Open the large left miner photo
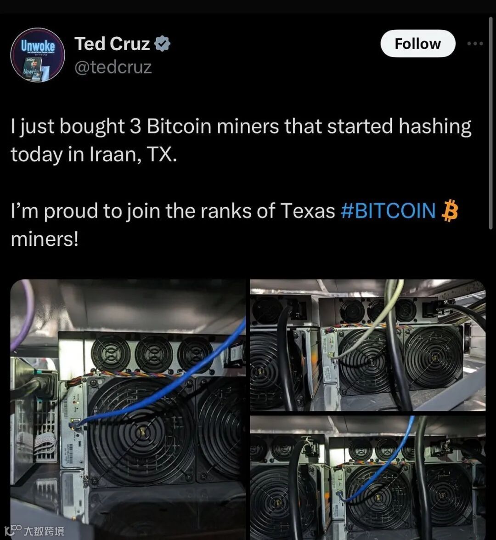 [128, 409]
